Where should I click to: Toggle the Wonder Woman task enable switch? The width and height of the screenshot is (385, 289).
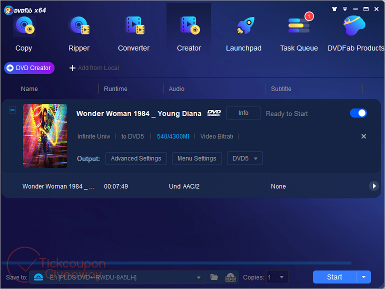[358, 113]
